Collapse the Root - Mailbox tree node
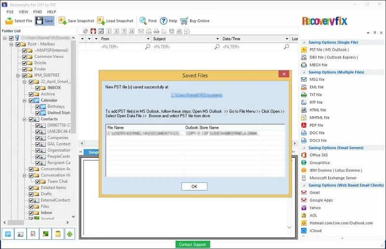This screenshot has width=386, height=249. tap(11, 44)
